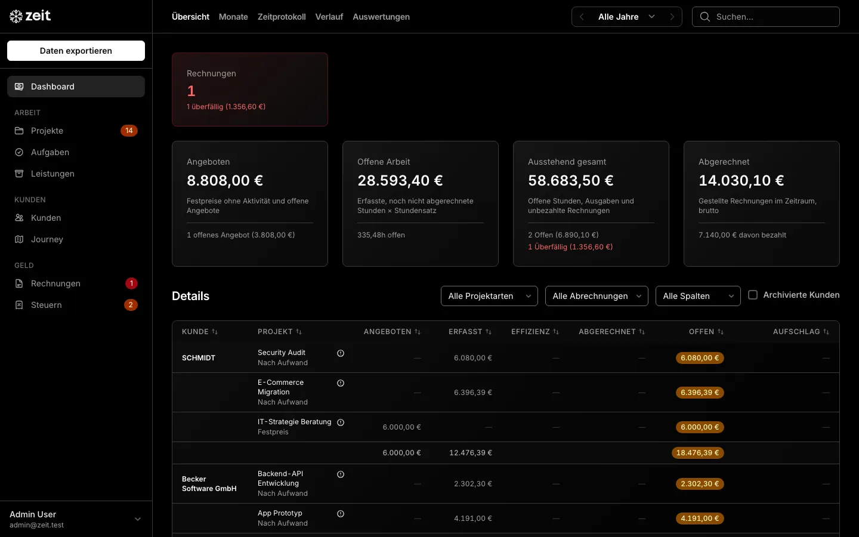Image resolution: width=859 pixels, height=537 pixels.
Task: Sort table by Aufschlag column
Action: point(801,332)
